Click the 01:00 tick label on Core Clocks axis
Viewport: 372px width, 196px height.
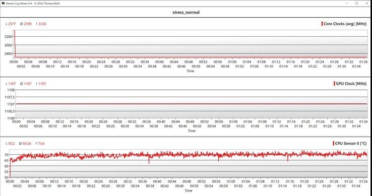click(x=232, y=61)
